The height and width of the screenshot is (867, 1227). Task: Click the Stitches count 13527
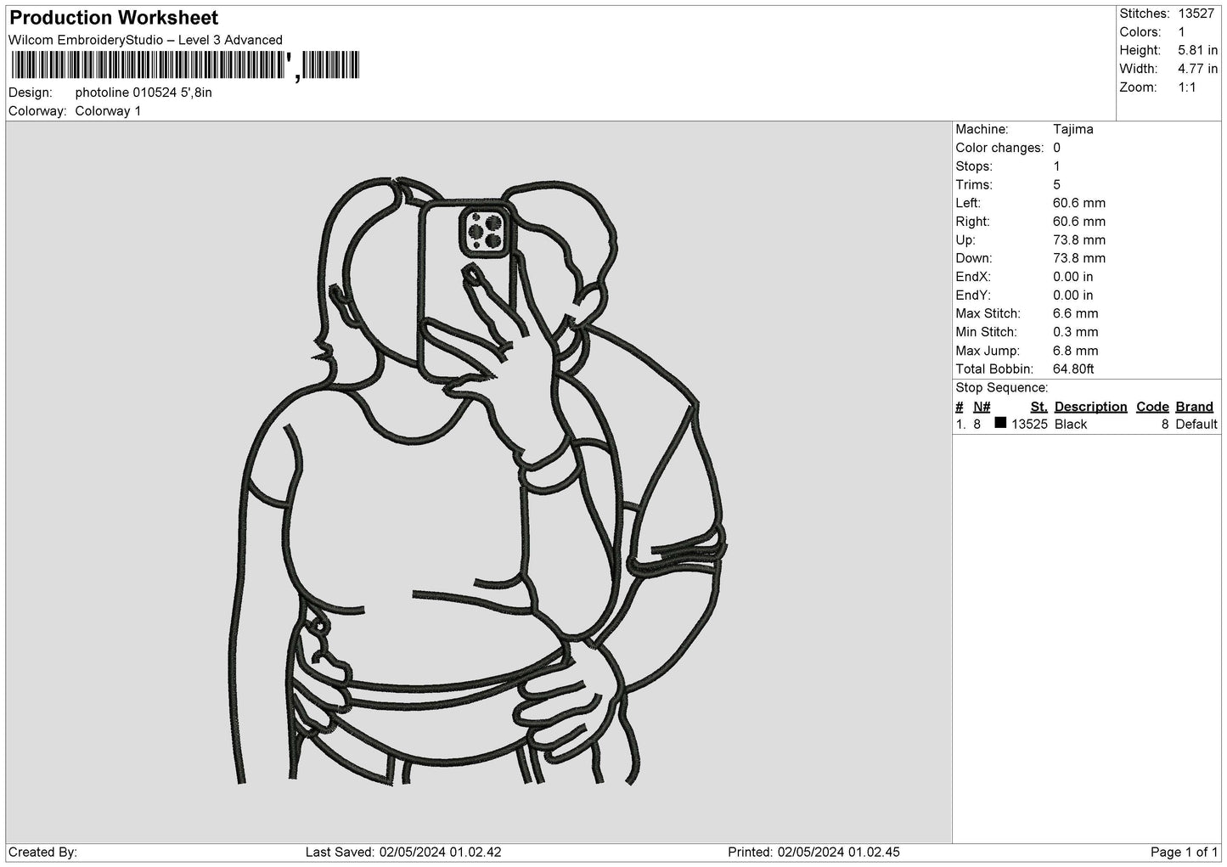click(1197, 14)
